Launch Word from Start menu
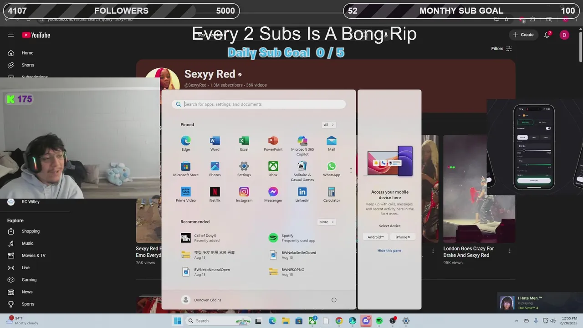 215,143
